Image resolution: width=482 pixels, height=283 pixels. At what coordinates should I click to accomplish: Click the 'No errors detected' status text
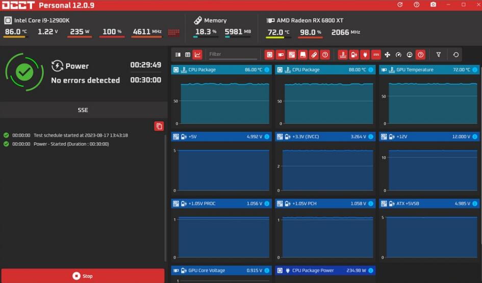pyautogui.click(x=86, y=80)
